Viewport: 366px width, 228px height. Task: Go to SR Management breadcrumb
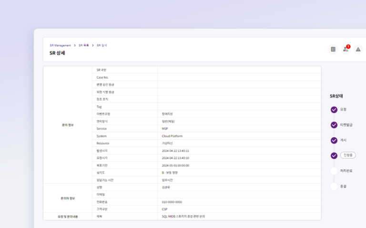pyautogui.click(x=60, y=45)
